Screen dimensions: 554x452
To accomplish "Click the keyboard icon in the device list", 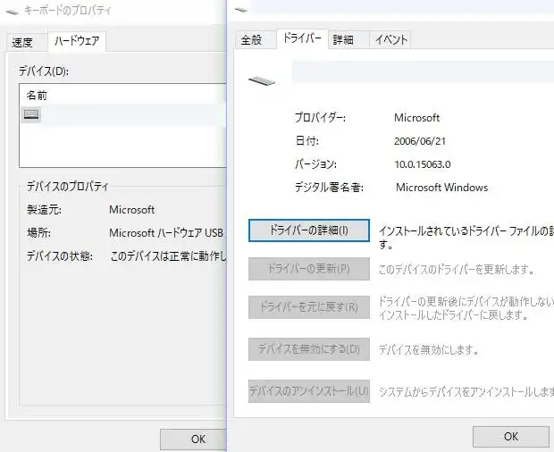I will (x=31, y=114).
